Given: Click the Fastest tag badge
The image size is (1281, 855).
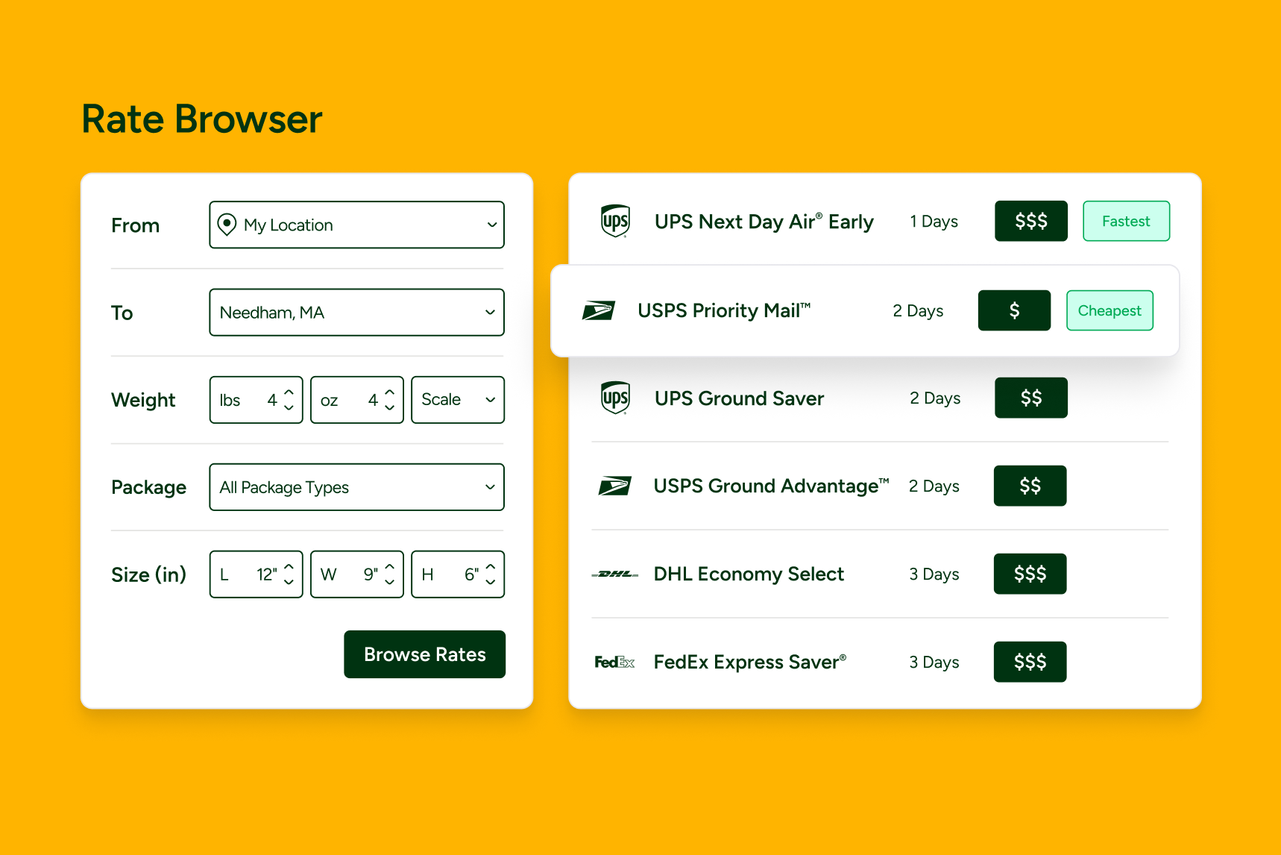Looking at the screenshot, I should click(x=1125, y=222).
